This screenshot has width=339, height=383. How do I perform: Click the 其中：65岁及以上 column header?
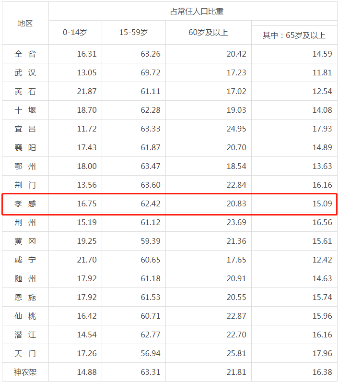pyautogui.click(x=293, y=35)
